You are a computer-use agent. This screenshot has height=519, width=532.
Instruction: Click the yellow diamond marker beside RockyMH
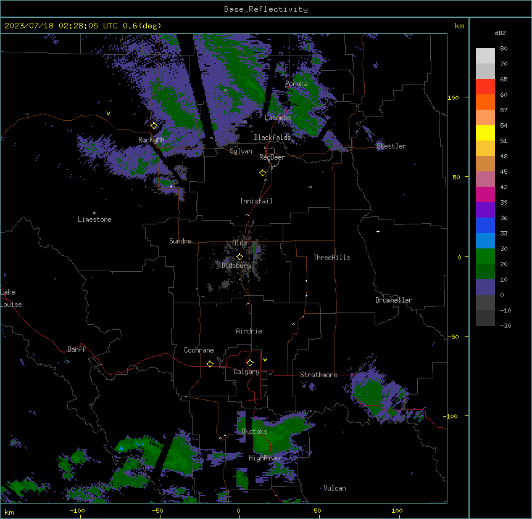click(x=154, y=126)
